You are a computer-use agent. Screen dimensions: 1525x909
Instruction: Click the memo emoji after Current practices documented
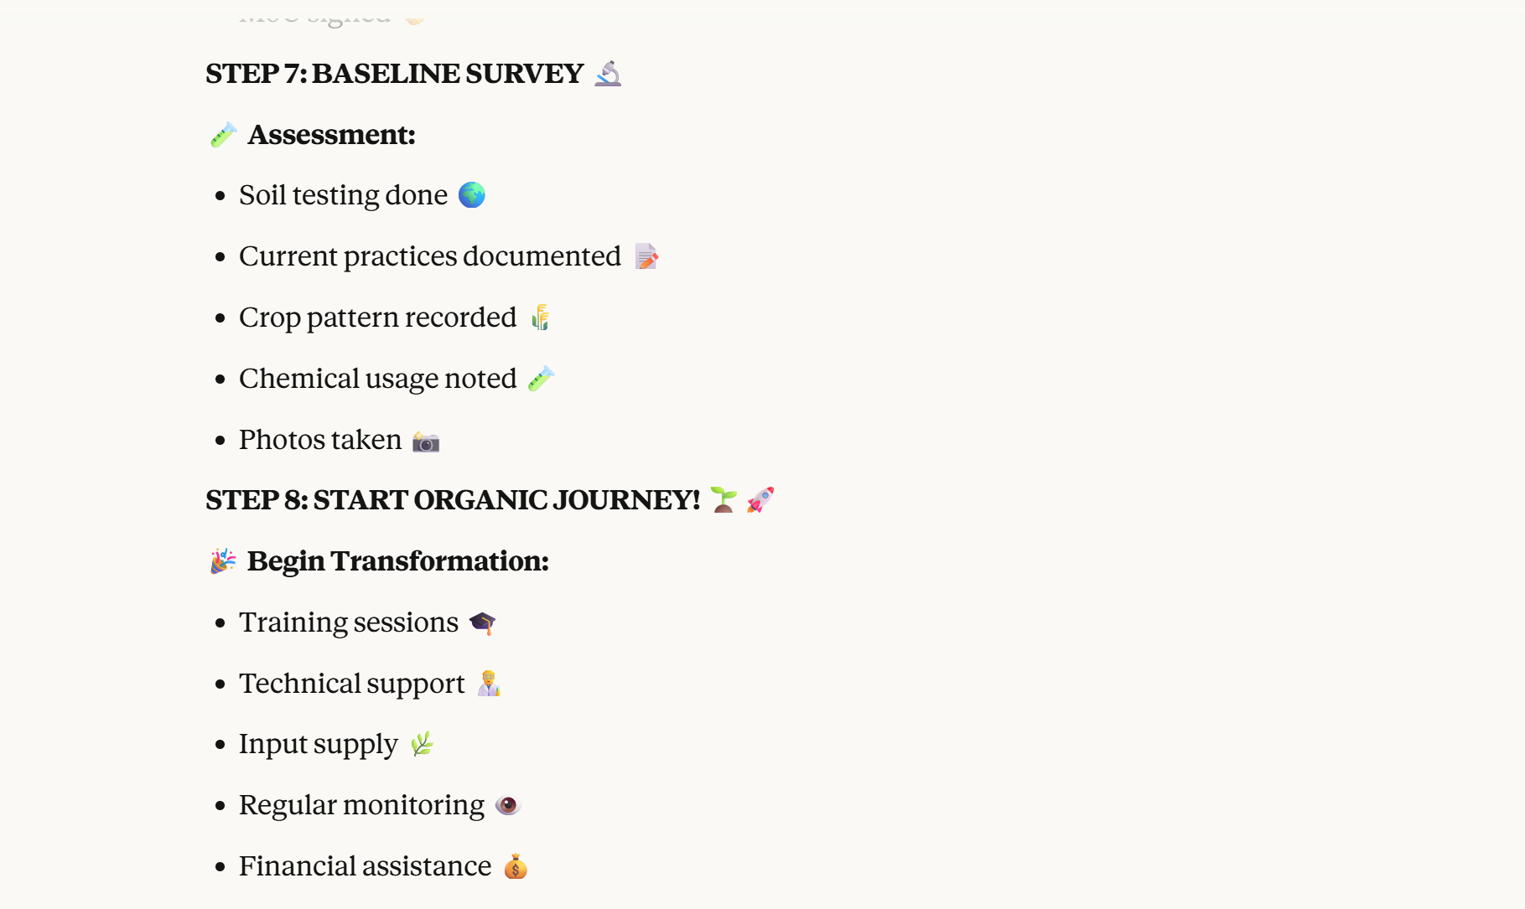646,256
